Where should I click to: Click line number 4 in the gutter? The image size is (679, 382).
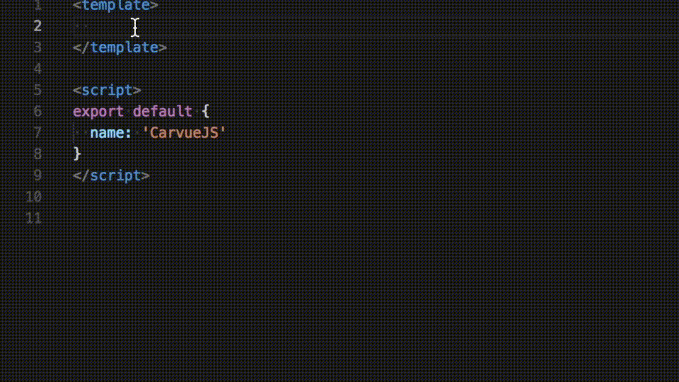(37, 69)
